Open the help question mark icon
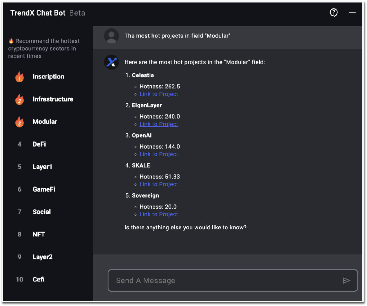The width and height of the screenshot is (367, 306). click(x=334, y=13)
